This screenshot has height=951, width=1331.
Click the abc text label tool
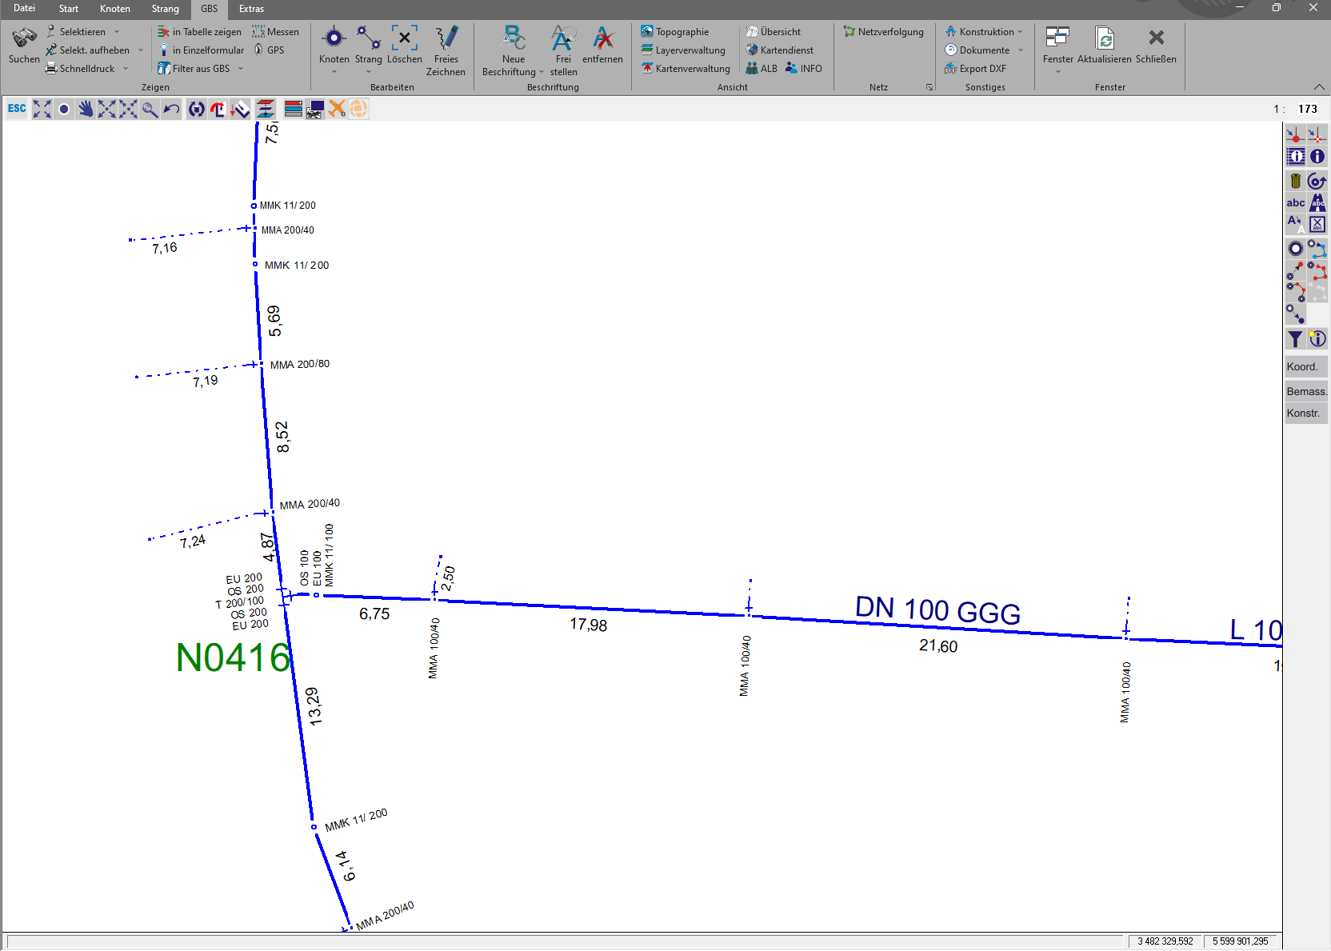click(1295, 203)
